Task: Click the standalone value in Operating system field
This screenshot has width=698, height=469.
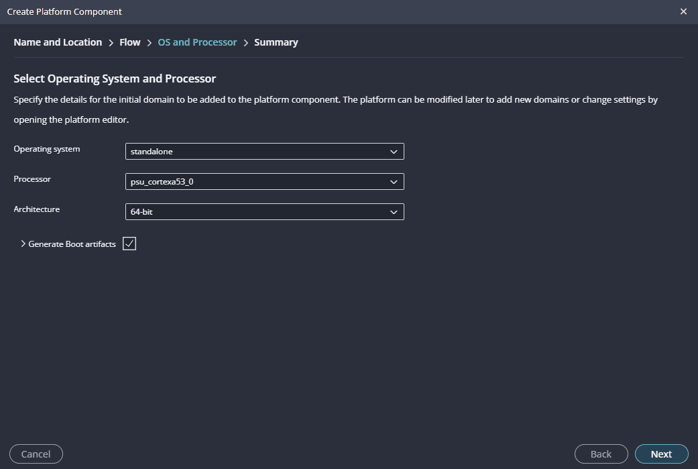Action: point(152,152)
